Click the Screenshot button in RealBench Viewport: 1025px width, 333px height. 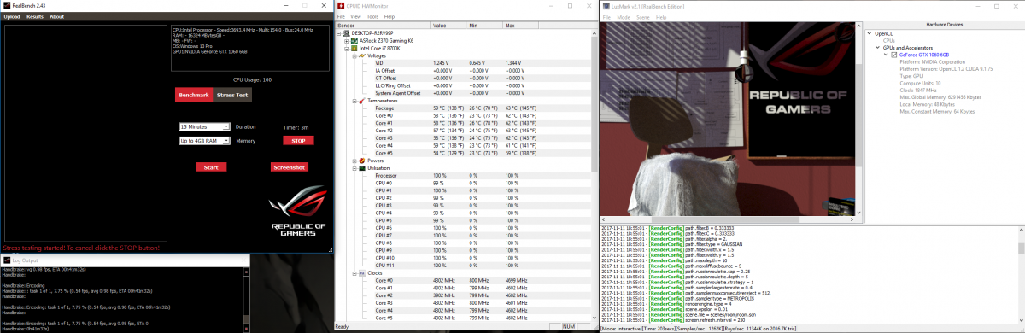tap(289, 167)
